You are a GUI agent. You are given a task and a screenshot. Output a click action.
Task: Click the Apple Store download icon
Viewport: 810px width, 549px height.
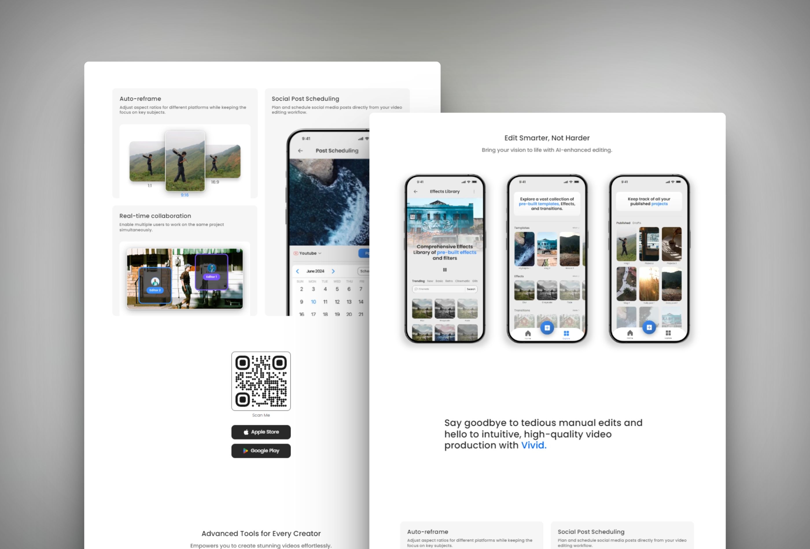260,432
